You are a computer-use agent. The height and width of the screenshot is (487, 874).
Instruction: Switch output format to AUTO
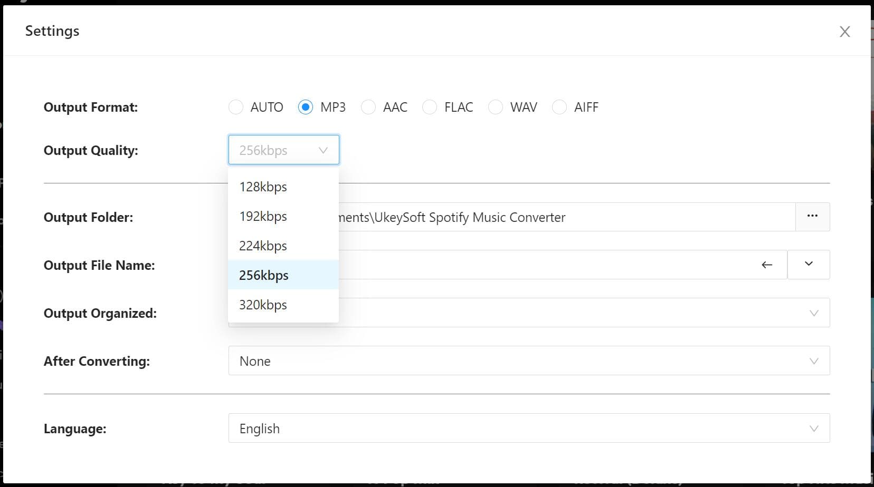tap(236, 107)
